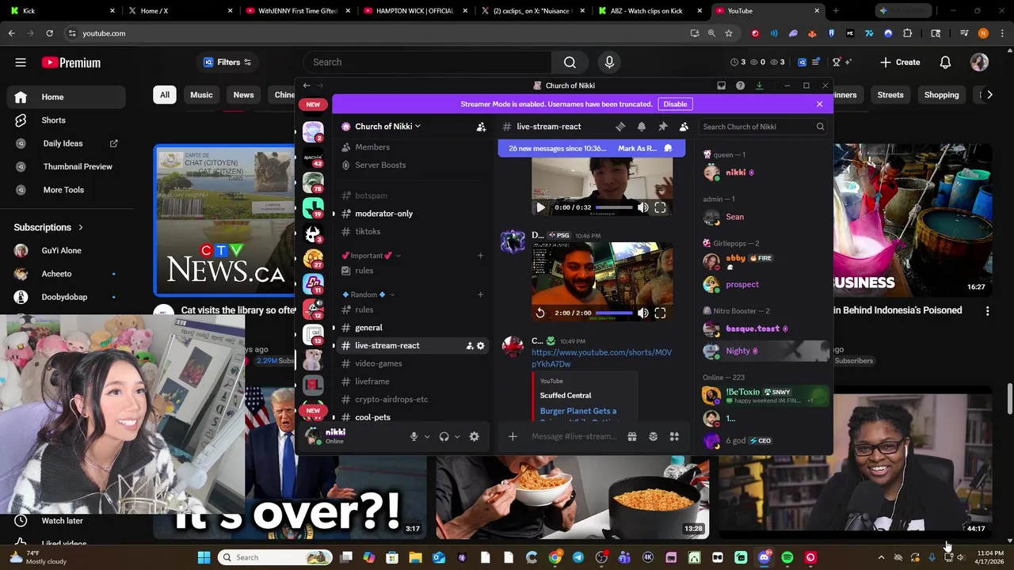The image size is (1014, 570).
Task: Collapse the Random category
Action: coord(368,294)
